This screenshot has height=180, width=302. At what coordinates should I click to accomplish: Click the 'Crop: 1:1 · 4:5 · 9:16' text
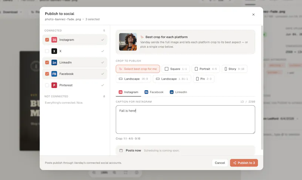pyautogui.click(x=128, y=139)
